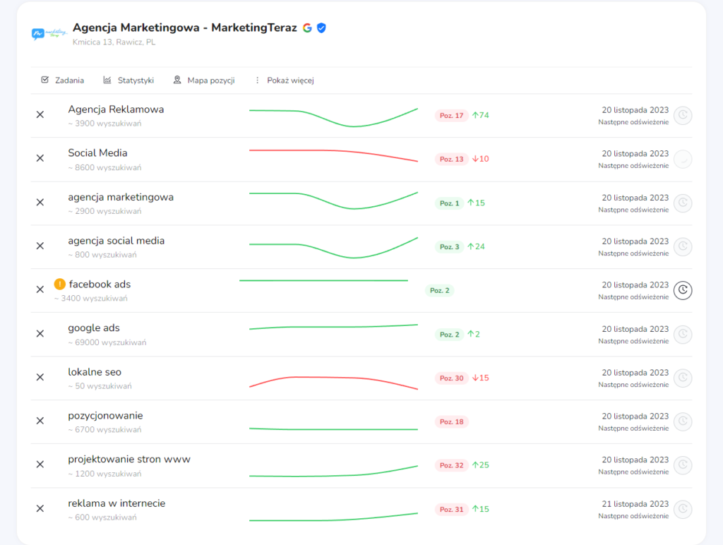Click the refresh clock icon for reklama w internecie
This screenshot has height=545, width=723.
[x=683, y=509]
